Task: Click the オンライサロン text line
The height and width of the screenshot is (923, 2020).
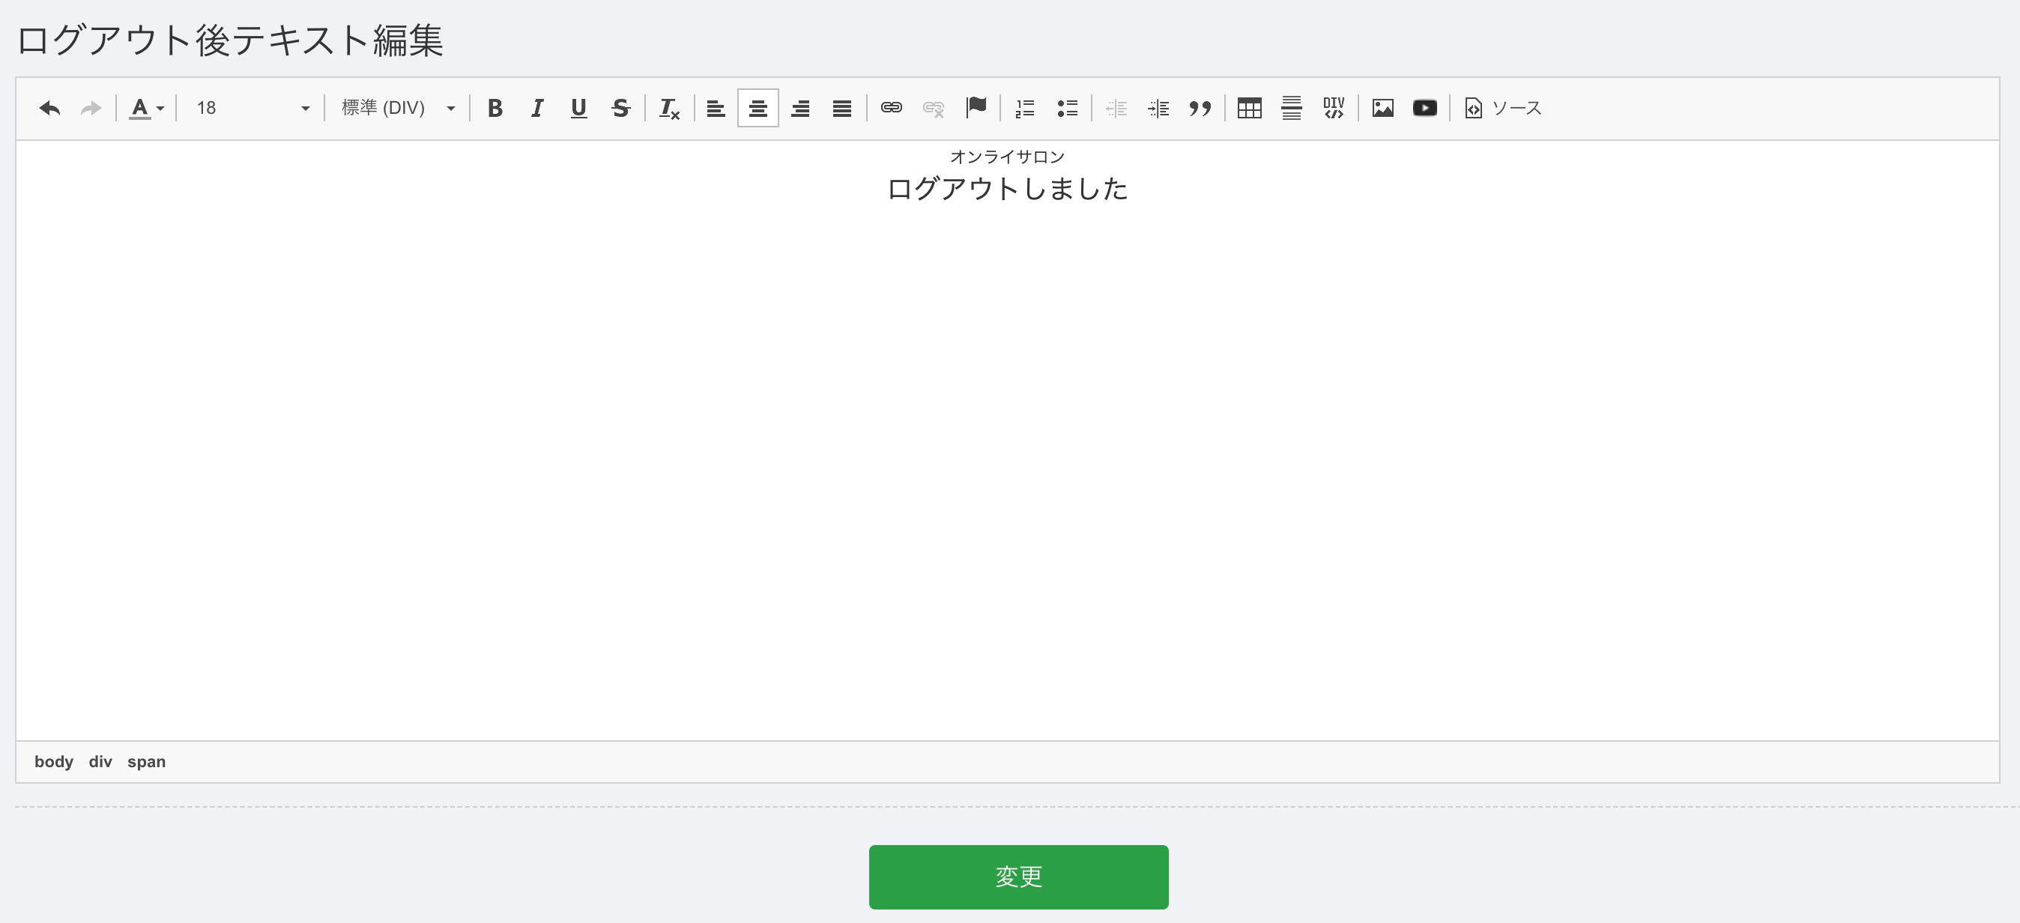Action: [x=1007, y=157]
